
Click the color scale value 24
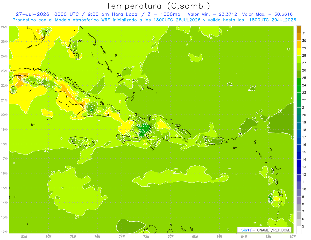304,85
